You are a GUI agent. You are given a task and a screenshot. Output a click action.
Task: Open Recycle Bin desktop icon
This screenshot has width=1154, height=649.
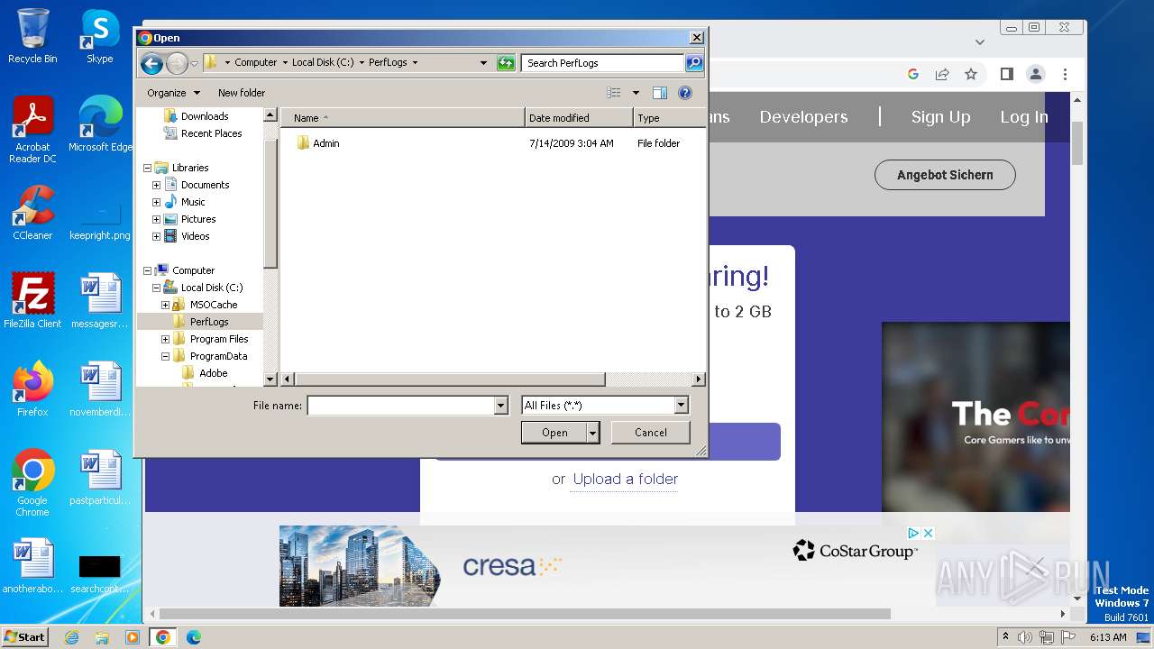(x=32, y=37)
